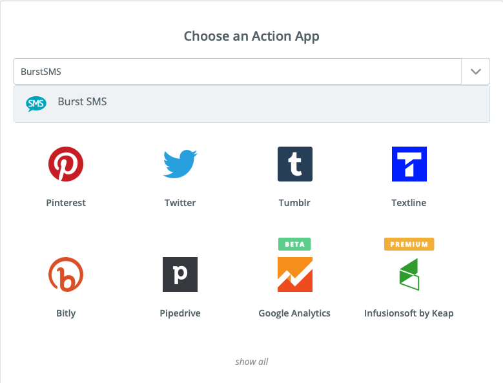Choose the Bitly app icon
The width and height of the screenshot is (503, 383).
[66, 274]
